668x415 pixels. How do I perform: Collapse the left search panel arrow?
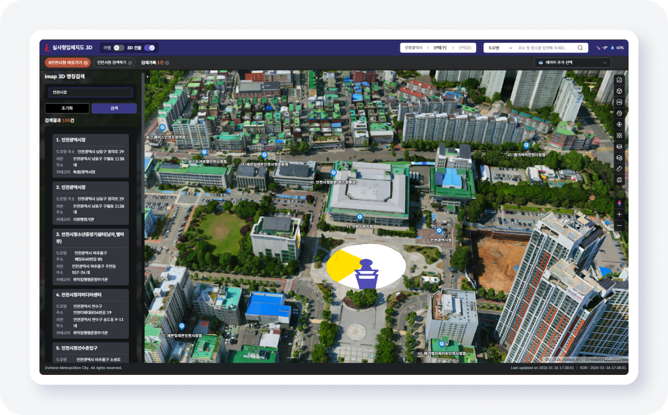click(x=147, y=77)
